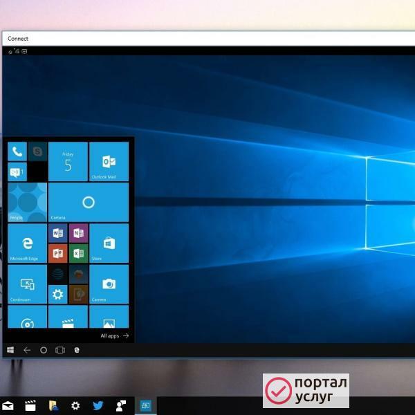Open Settings gear in Windows taskbar
Viewport: 415px width, 415px height.
coord(75,406)
